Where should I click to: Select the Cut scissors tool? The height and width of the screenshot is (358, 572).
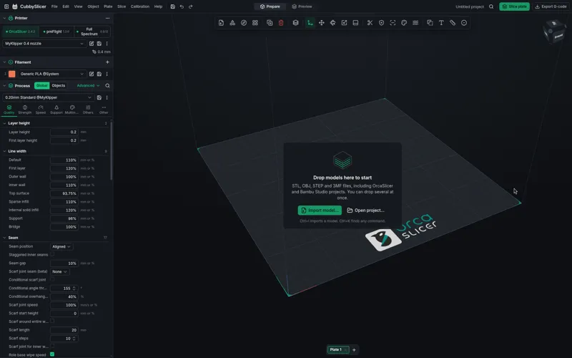tap(370, 23)
